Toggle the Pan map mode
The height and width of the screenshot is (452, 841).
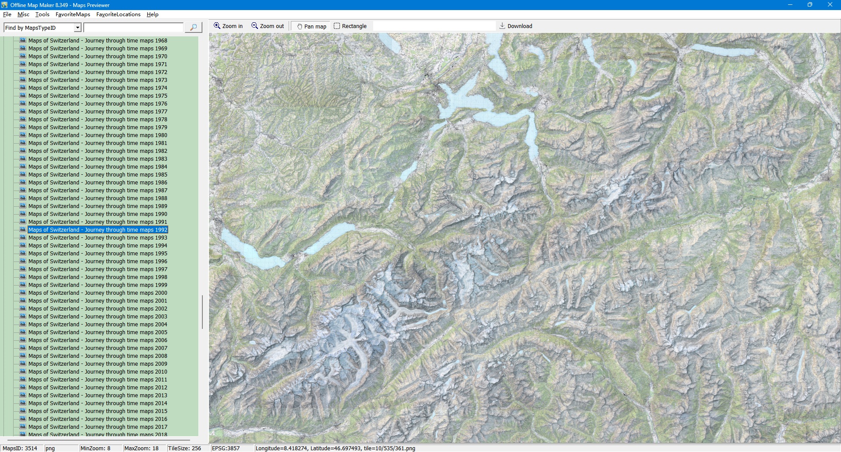coord(311,26)
